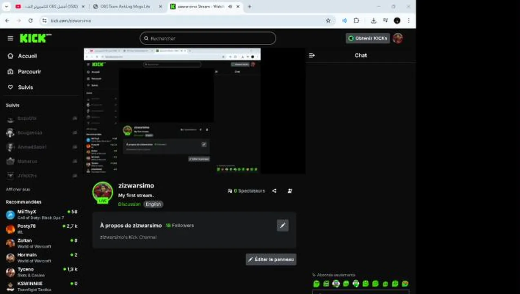Close the YouTube browser tab

83,7
